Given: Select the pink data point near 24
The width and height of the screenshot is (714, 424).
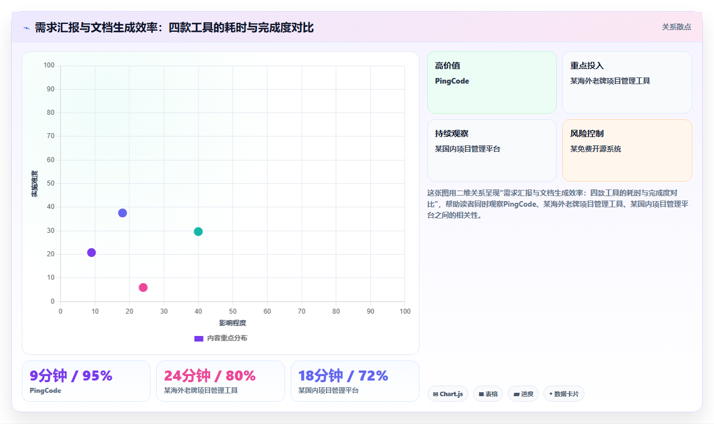Looking at the screenshot, I should tap(143, 287).
